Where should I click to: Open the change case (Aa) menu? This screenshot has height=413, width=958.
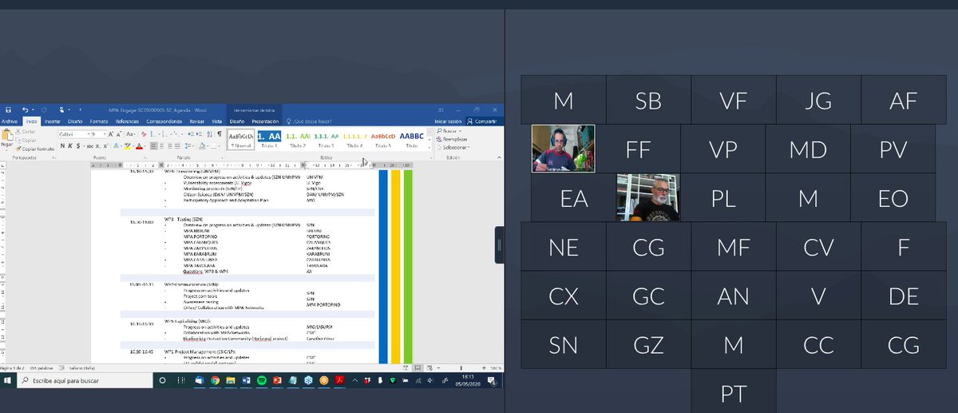[x=130, y=134]
